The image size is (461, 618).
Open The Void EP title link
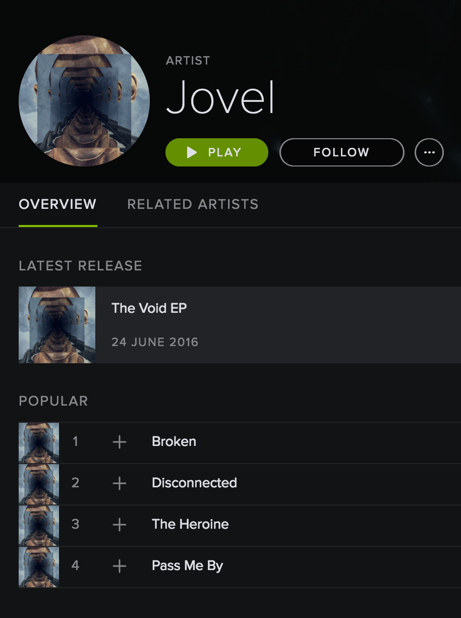[149, 308]
